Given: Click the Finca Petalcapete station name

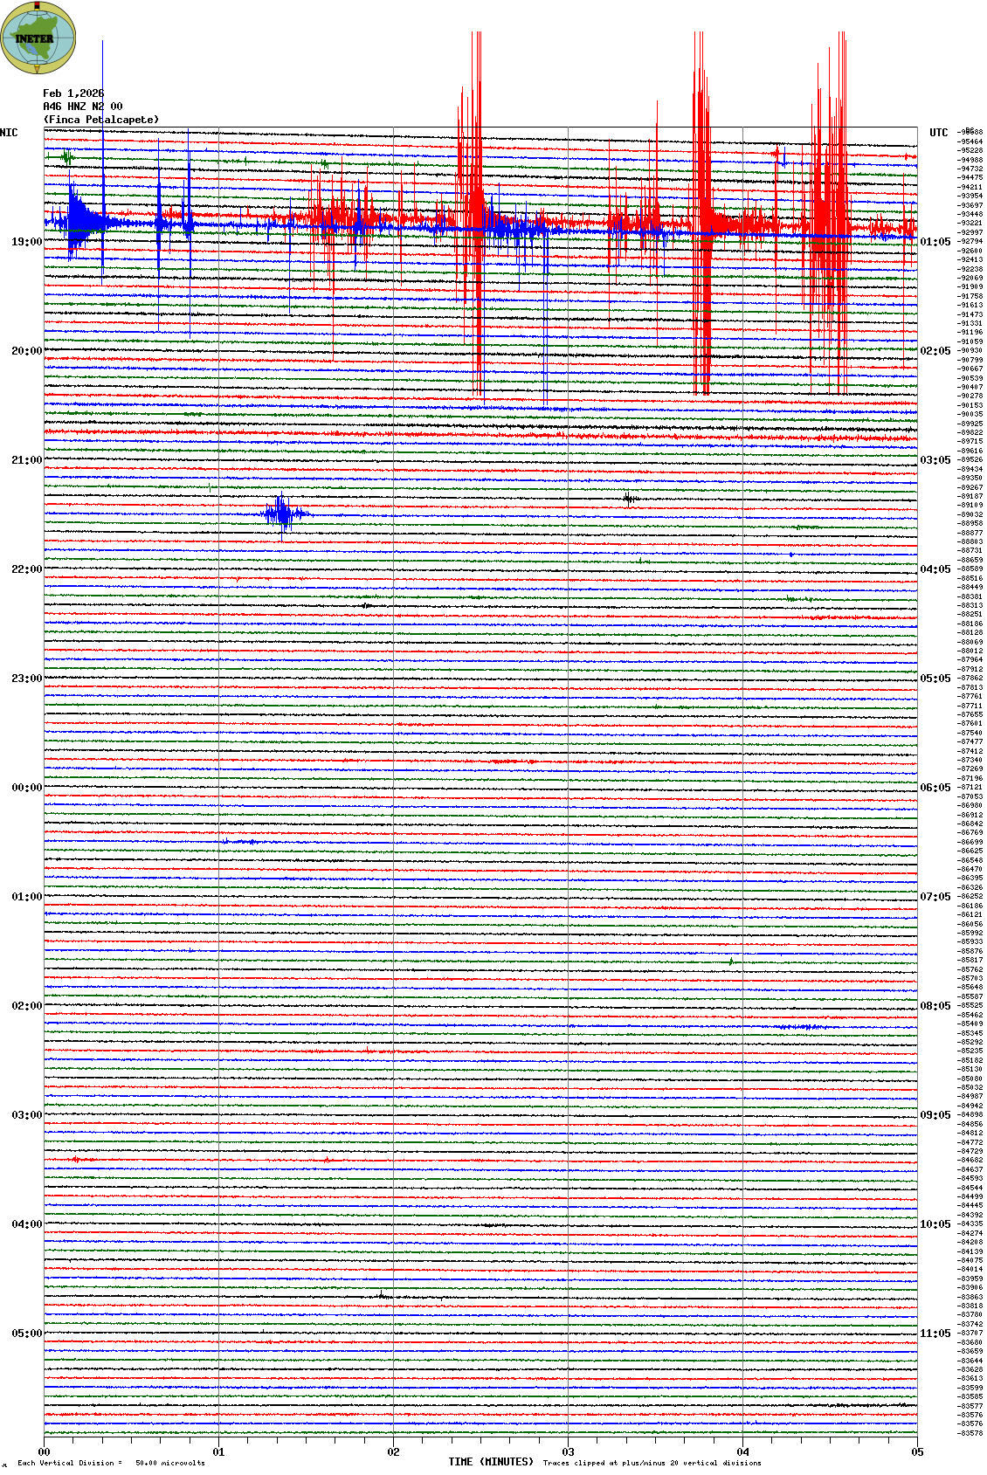Looking at the screenshot, I should (x=101, y=120).
